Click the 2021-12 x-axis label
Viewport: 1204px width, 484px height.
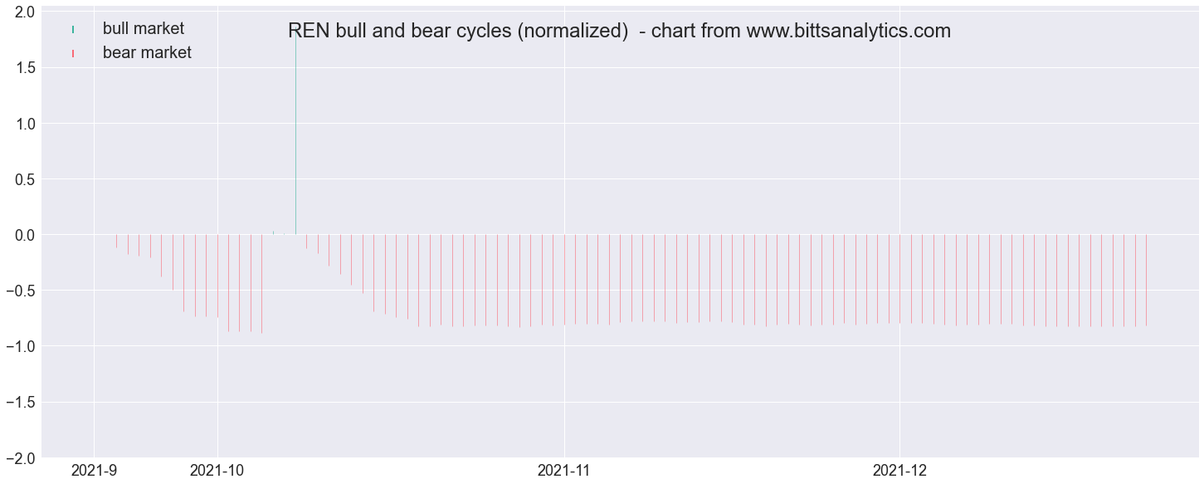pos(900,471)
